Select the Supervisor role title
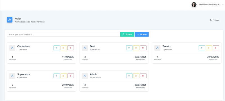The width and height of the screenshot is (225, 101). (24, 74)
